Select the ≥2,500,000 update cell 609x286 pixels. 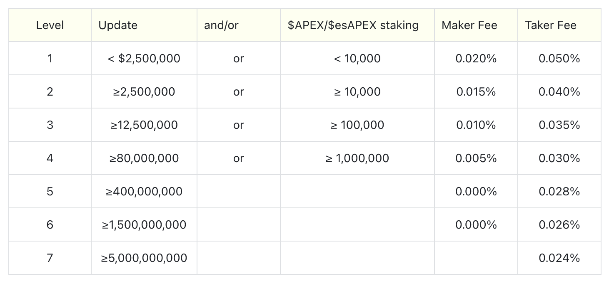[144, 91]
